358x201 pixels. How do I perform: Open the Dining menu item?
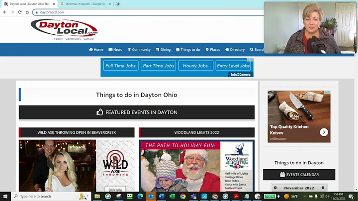163,50
